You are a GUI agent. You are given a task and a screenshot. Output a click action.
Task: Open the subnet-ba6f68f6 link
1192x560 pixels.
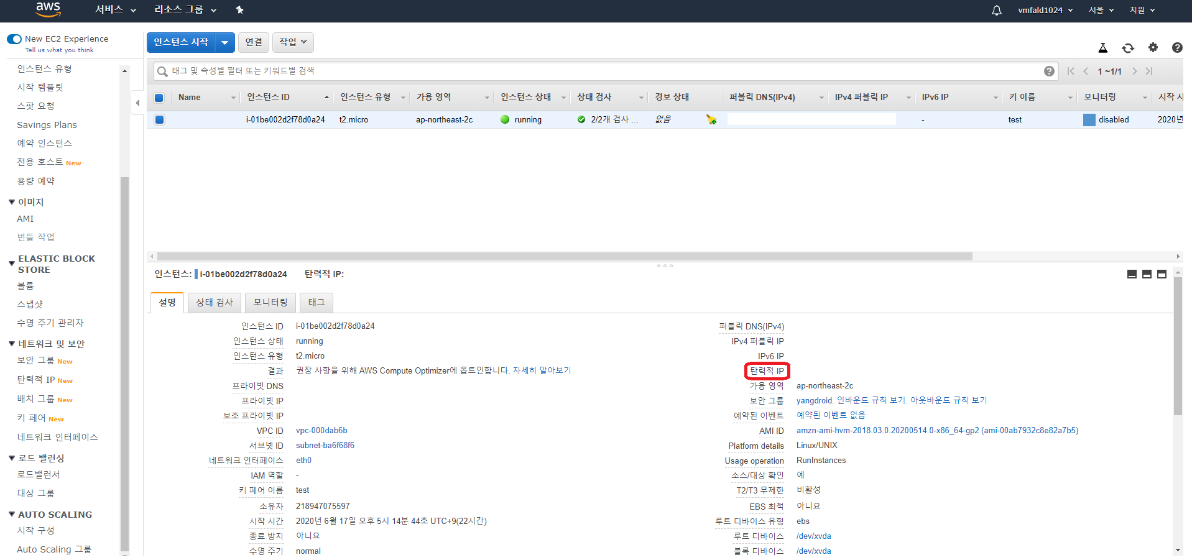(x=325, y=446)
